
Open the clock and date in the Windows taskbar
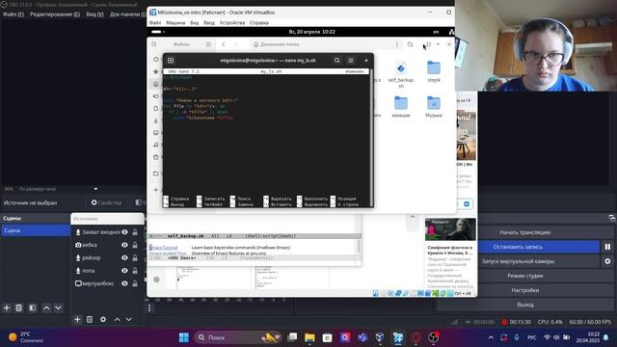click(x=587, y=337)
